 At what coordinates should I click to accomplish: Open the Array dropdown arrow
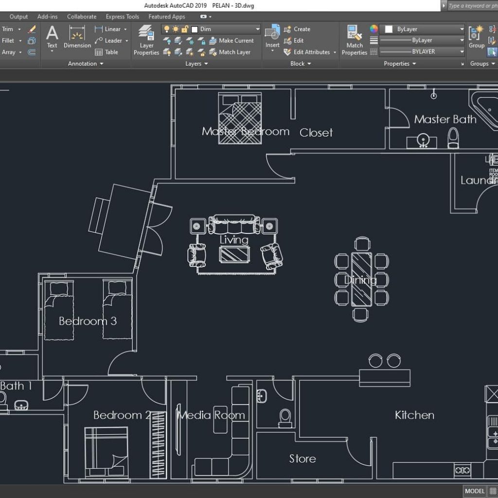click(20, 52)
